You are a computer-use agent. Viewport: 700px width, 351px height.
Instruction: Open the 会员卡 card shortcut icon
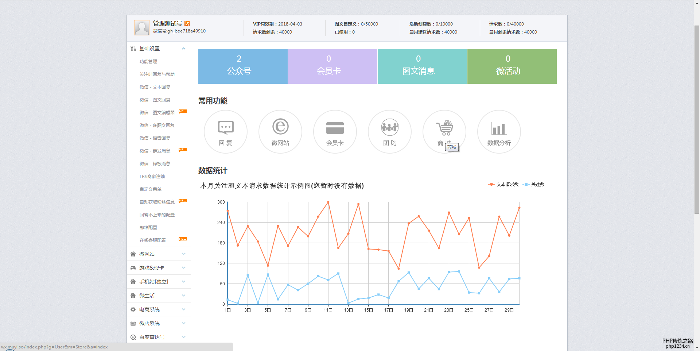(335, 132)
